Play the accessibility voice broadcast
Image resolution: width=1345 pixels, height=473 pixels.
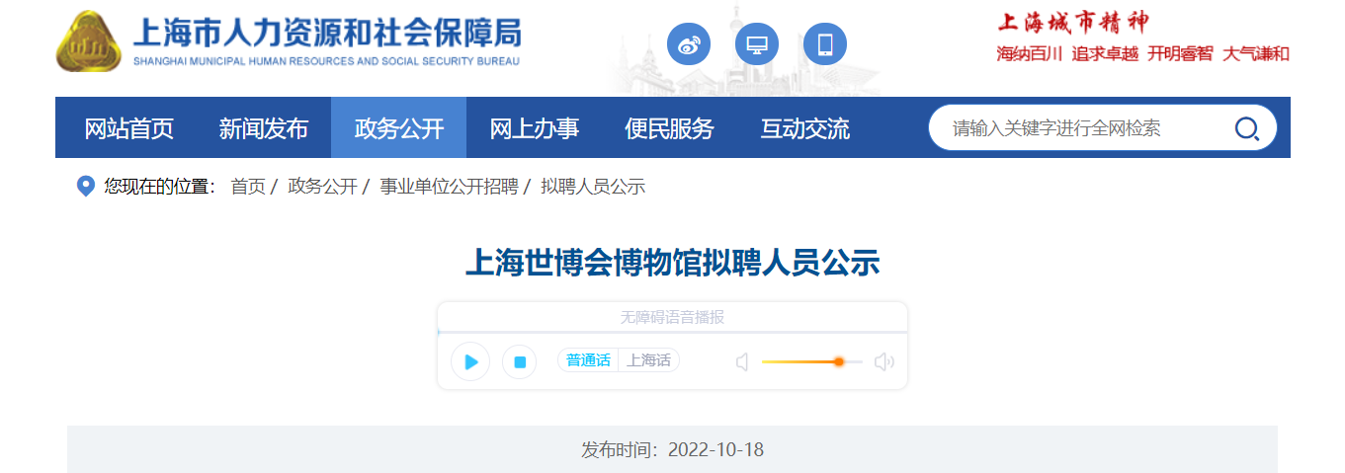coord(470,361)
